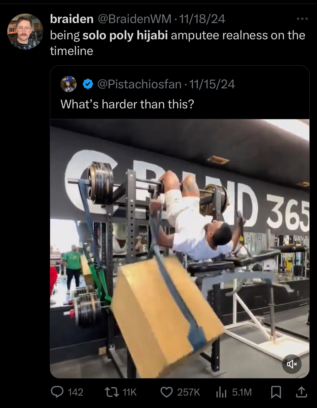317x408 pixels.
Task: Bookmark this tweet
Action: click(276, 392)
